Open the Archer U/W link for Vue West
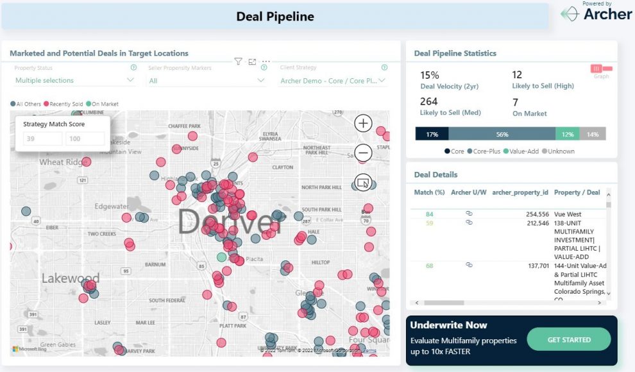The image size is (635, 372). pyautogui.click(x=469, y=214)
